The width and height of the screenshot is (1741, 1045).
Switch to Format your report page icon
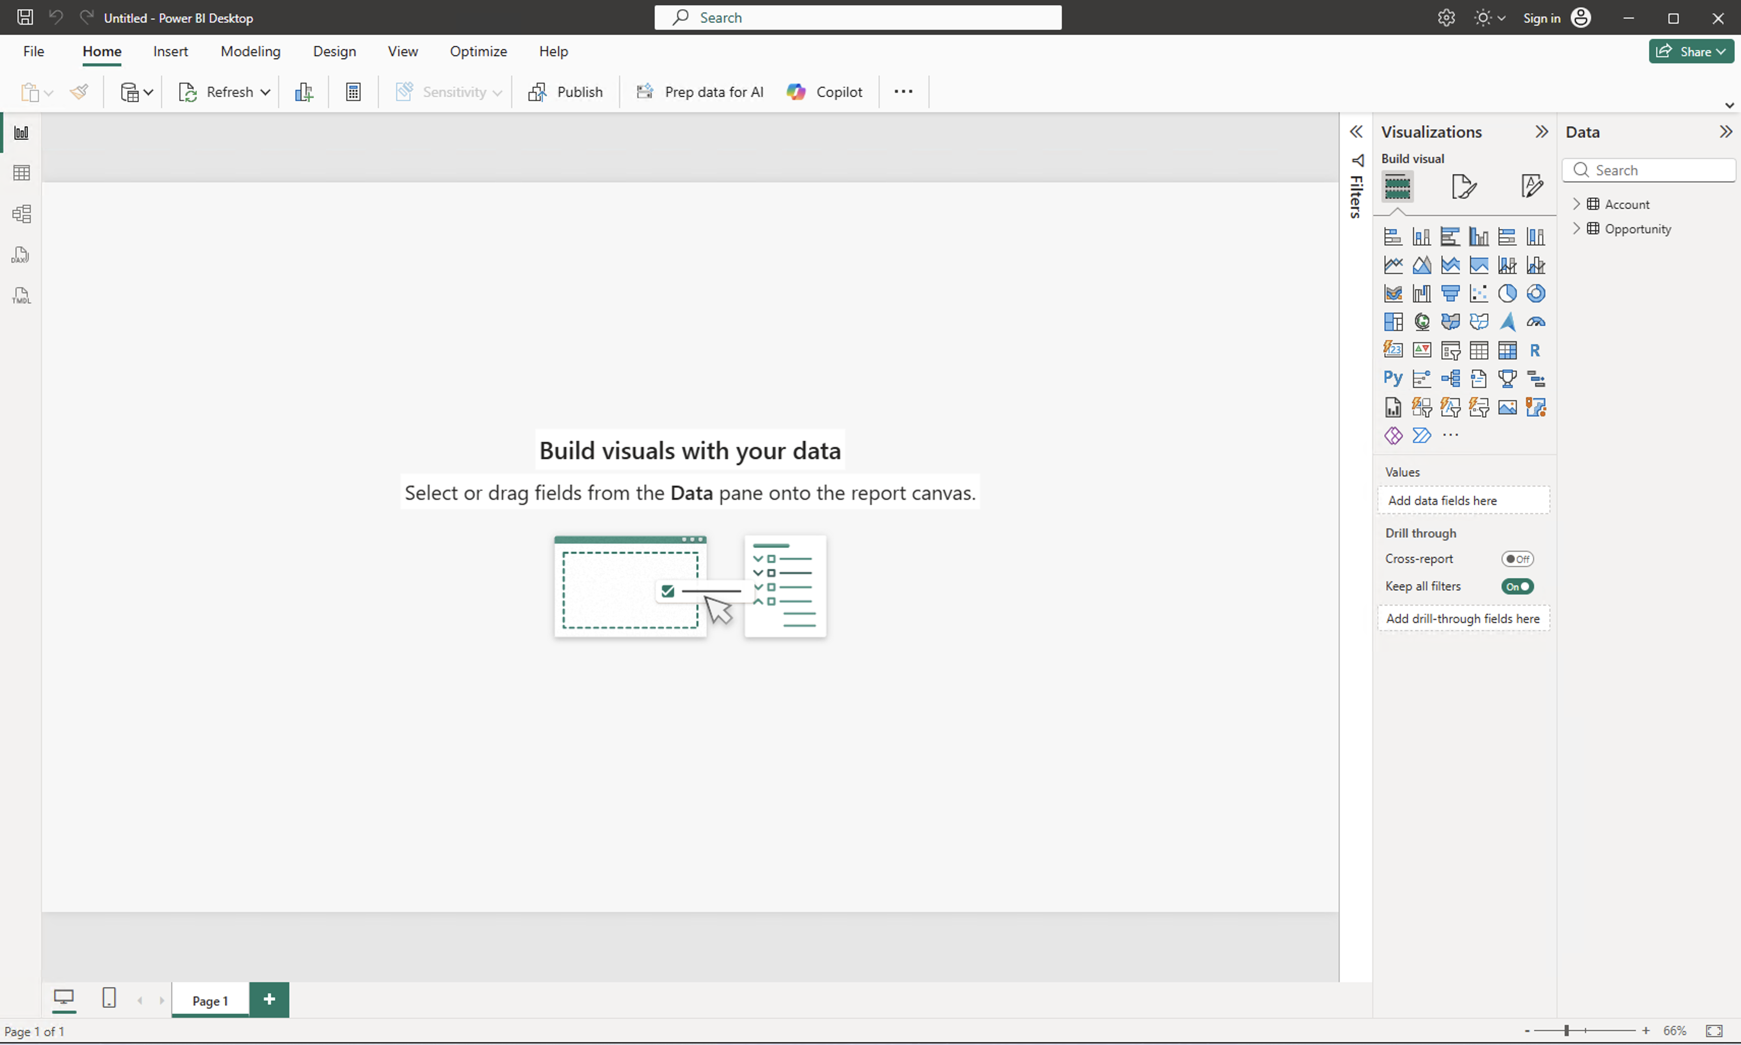[1464, 187]
